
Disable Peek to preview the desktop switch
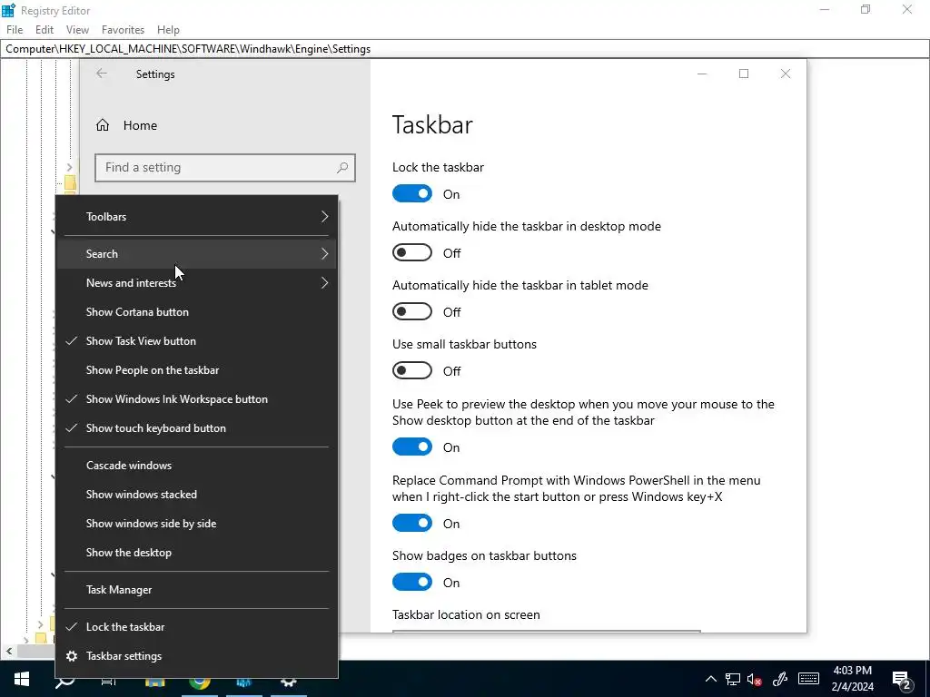tap(412, 447)
